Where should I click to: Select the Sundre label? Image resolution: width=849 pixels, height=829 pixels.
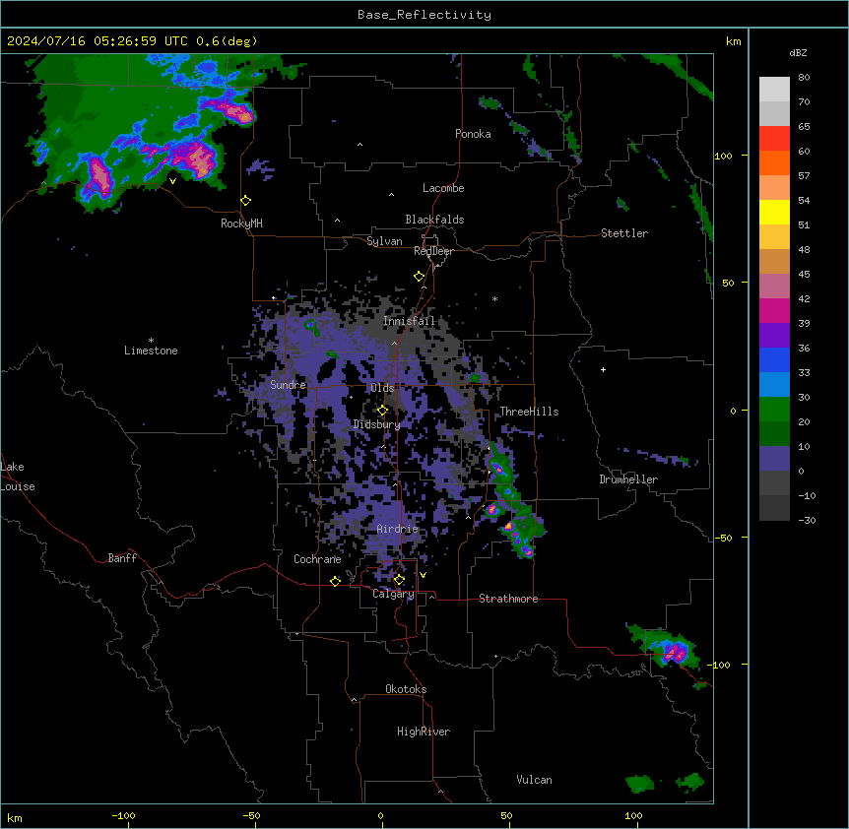point(288,385)
